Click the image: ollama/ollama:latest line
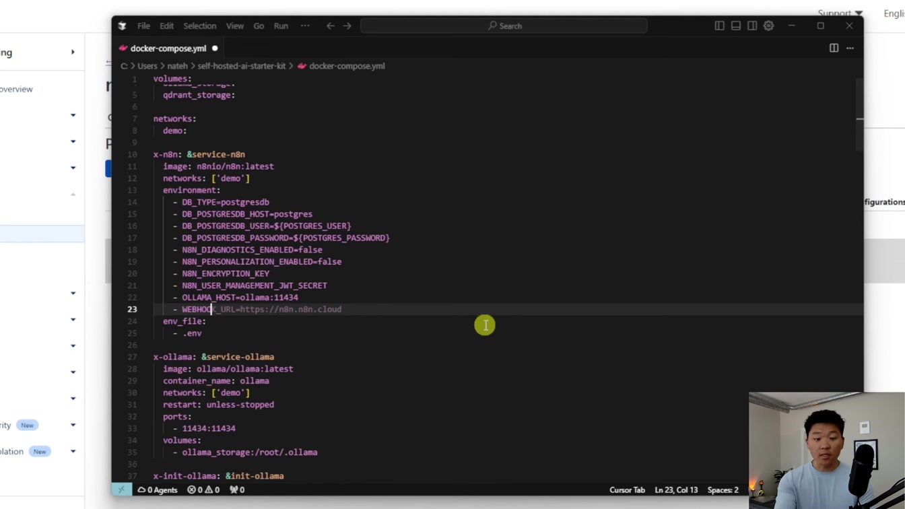Image resolution: width=905 pixels, height=509 pixels. click(228, 369)
